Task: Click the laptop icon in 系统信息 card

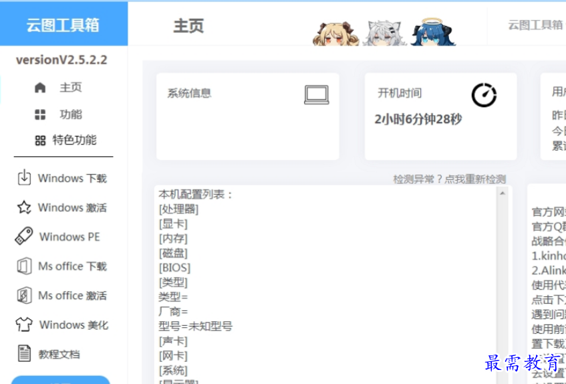Action: pos(317,94)
